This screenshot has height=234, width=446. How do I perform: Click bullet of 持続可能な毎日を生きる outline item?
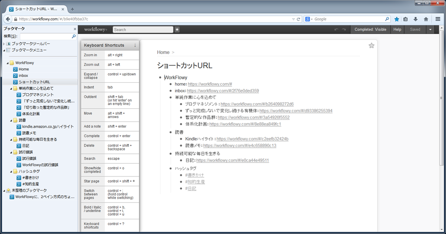coord(171,153)
